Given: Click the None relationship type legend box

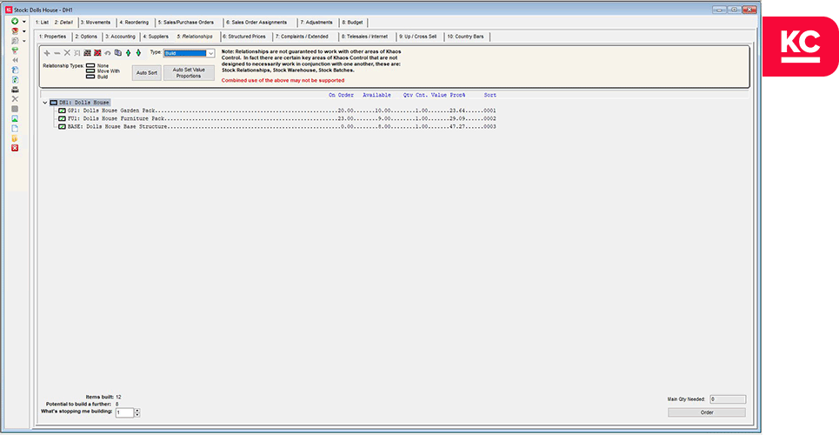Looking at the screenshot, I should click(90, 66).
